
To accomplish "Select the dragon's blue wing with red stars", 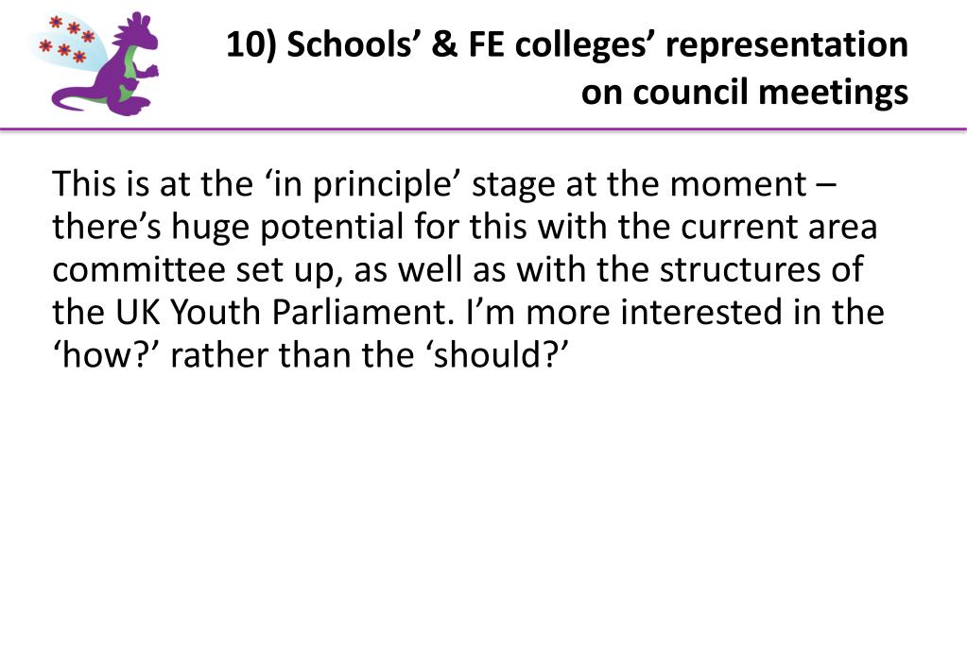I will click(x=69, y=42).
